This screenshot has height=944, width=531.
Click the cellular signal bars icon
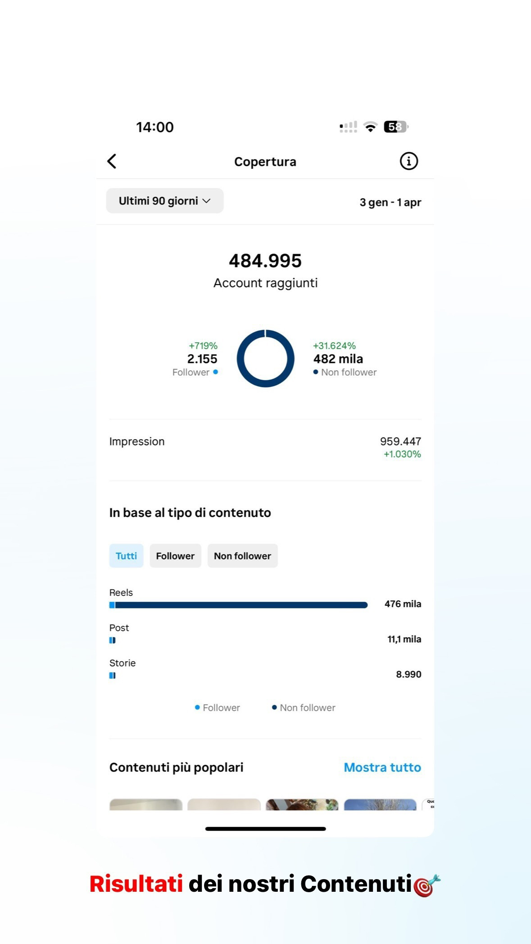click(x=348, y=127)
